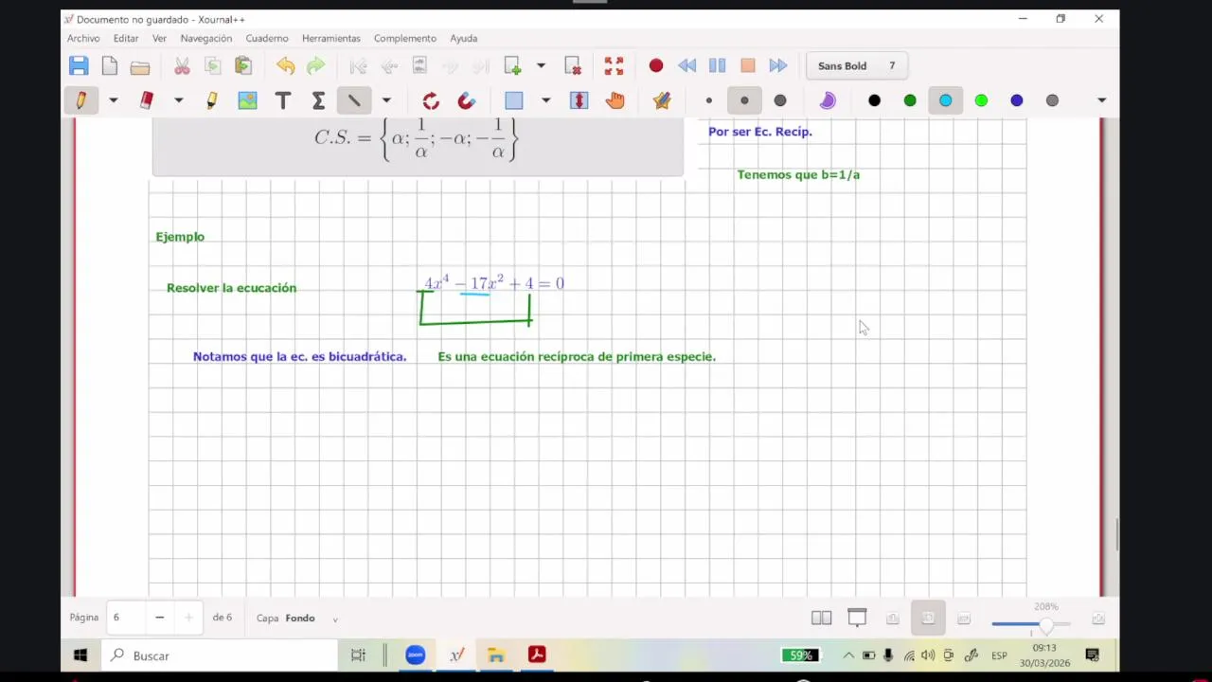Stop audio playback with the square button
Viewport: 1212px width, 682px height.
pyautogui.click(x=747, y=65)
